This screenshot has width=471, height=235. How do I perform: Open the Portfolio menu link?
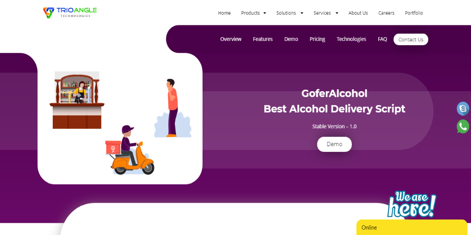pos(414,13)
